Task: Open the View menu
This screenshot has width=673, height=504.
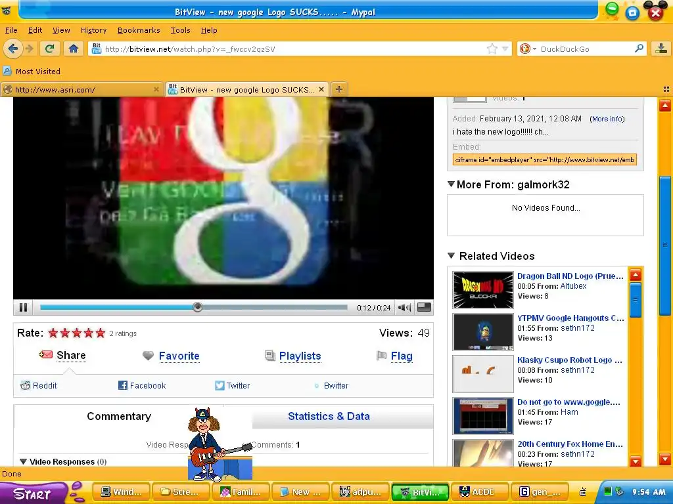Action: 61,30
